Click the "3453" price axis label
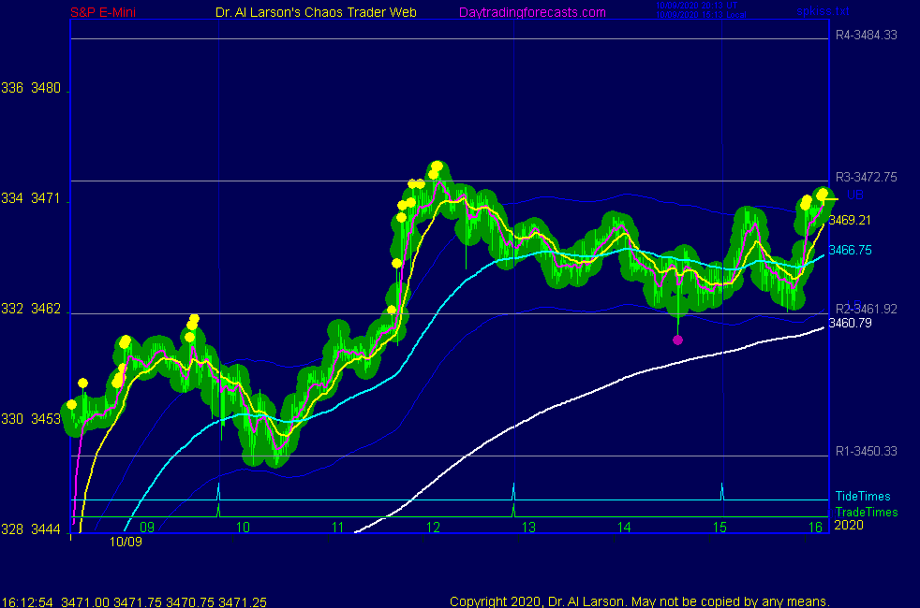Screen dimensions: 920x608 point(46,419)
